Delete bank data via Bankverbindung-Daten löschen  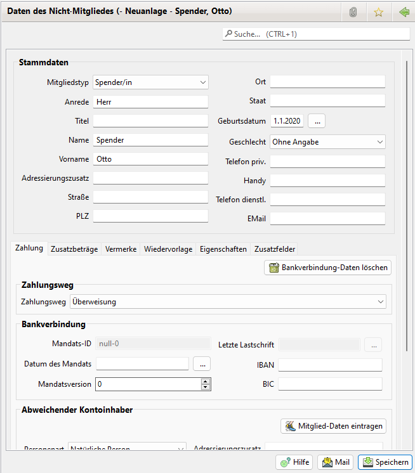[x=327, y=268]
